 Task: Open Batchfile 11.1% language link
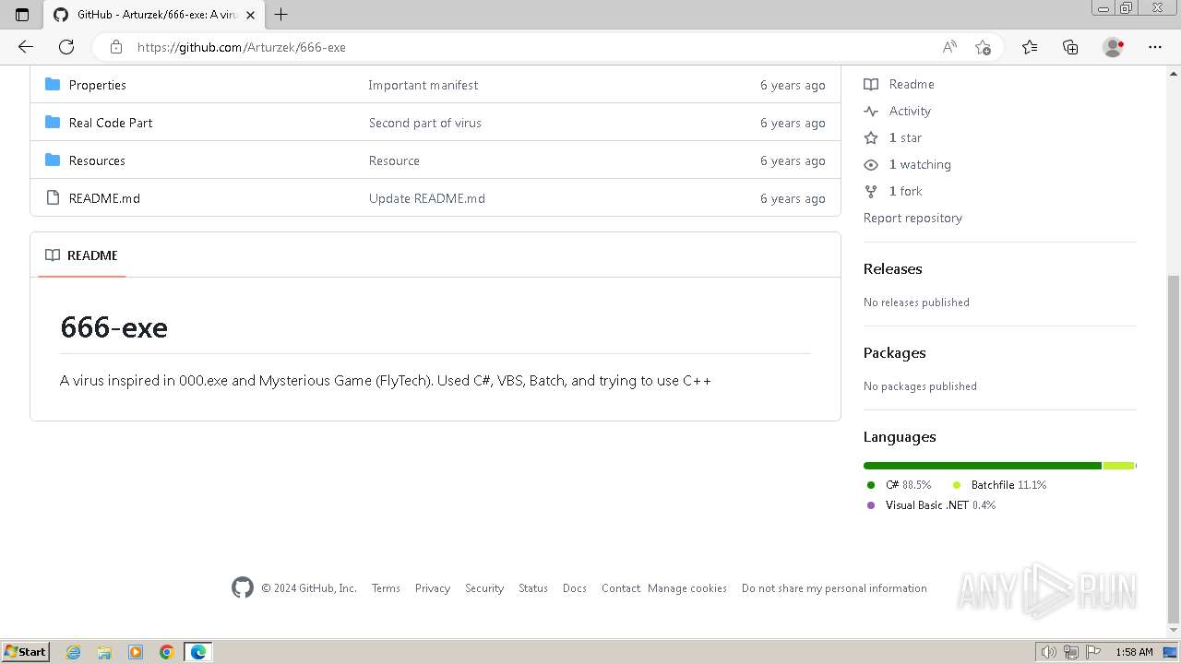click(x=1000, y=485)
